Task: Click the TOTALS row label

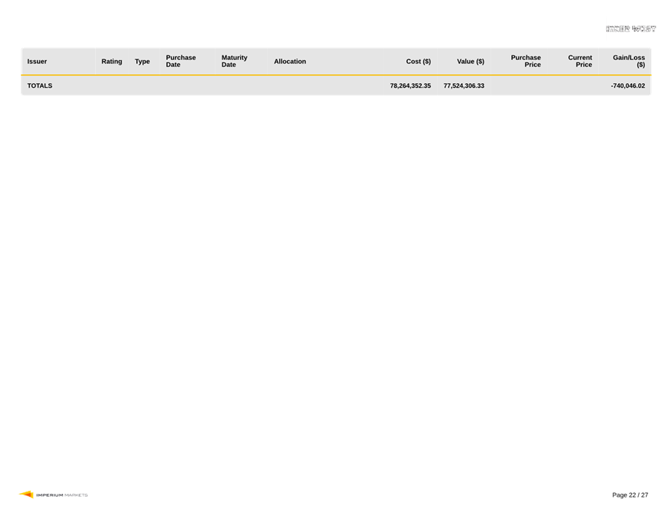Action: point(40,86)
